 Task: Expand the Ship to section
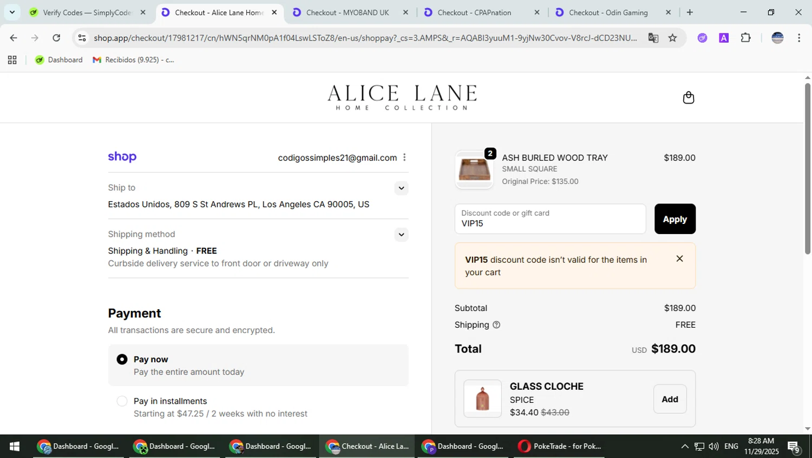click(401, 188)
